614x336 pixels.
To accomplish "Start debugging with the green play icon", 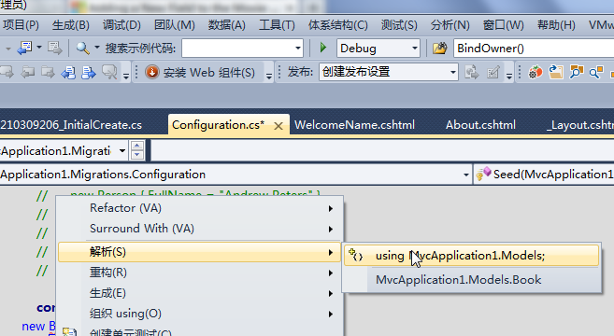I will coord(323,48).
